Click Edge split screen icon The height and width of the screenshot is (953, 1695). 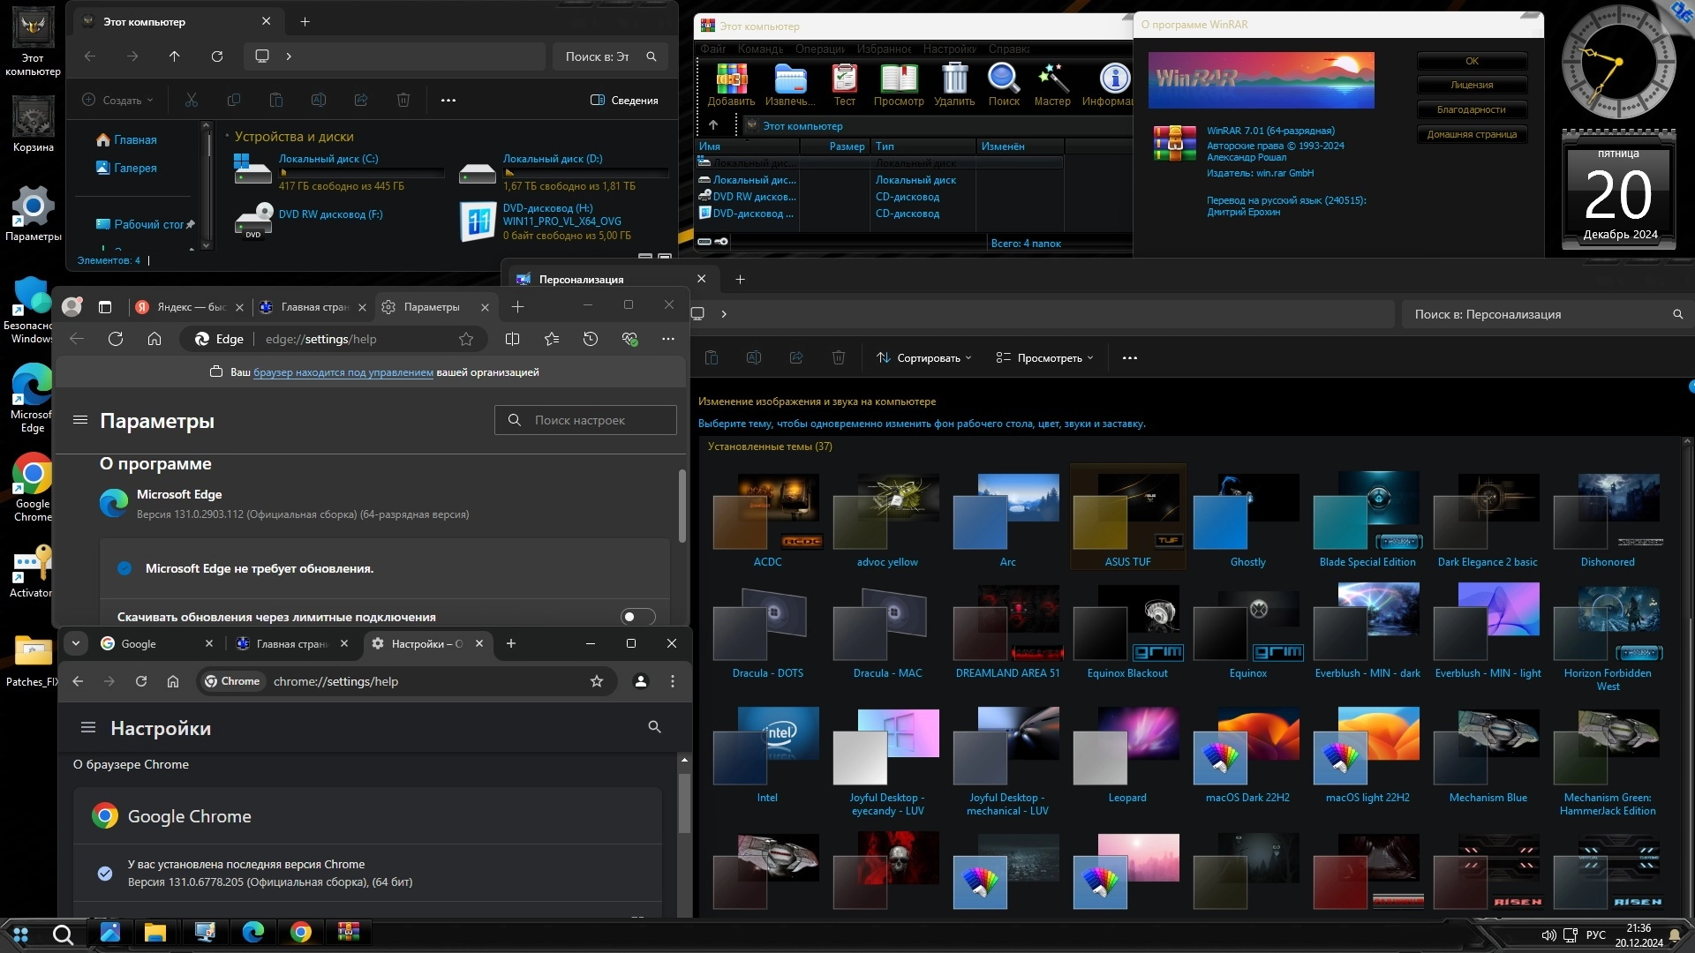[x=512, y=339]
